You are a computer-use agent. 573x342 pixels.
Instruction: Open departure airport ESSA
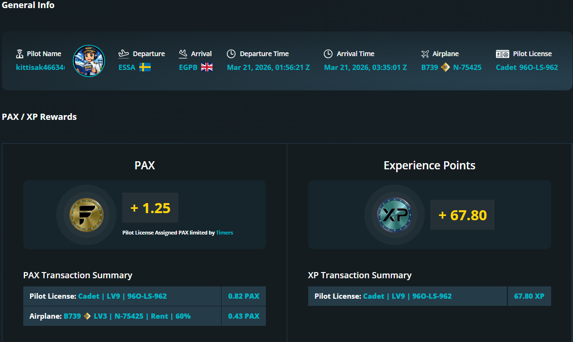click(x=127, y=67)
